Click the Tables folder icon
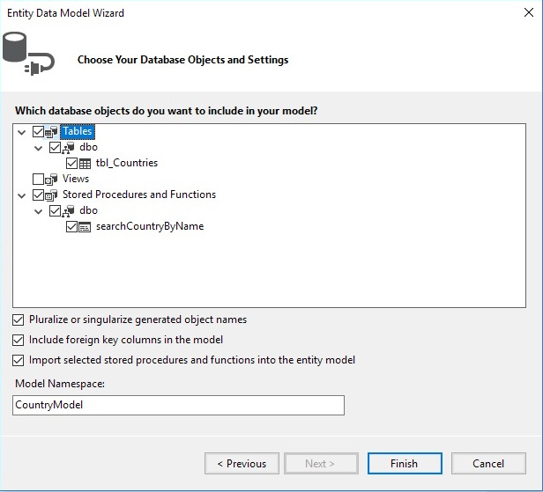 point(51,132)
